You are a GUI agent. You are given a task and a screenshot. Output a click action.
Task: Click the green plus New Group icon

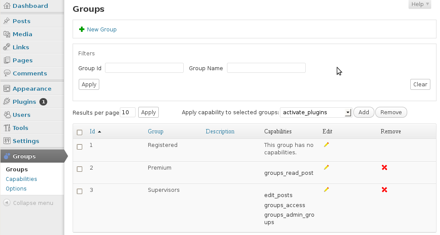82,29
